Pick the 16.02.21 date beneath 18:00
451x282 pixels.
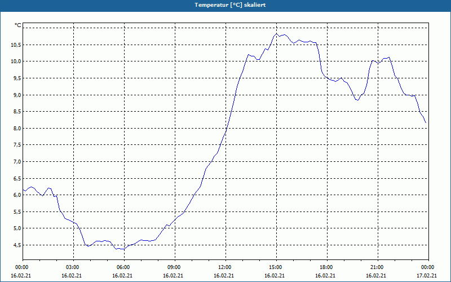coord(325,275)
